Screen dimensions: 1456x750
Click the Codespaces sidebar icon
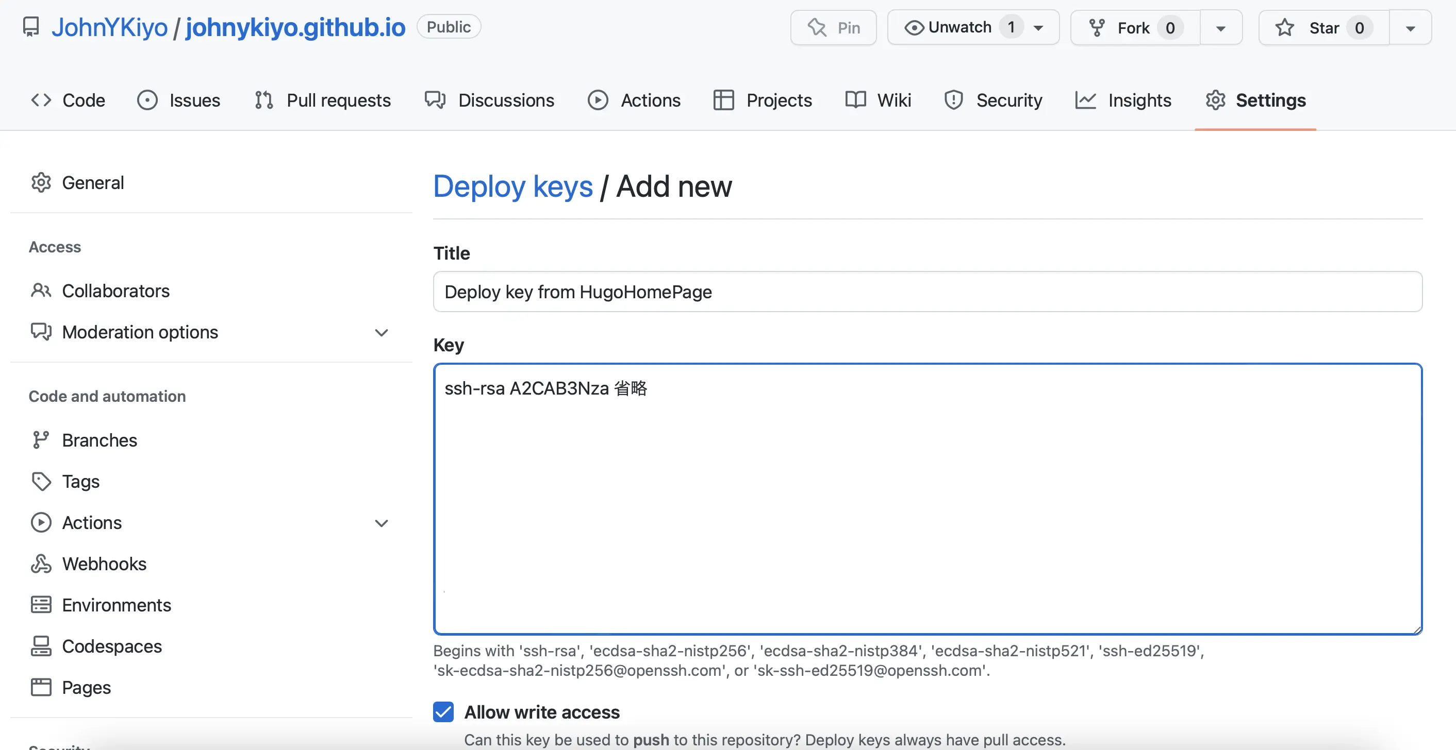tap(41, 646)
